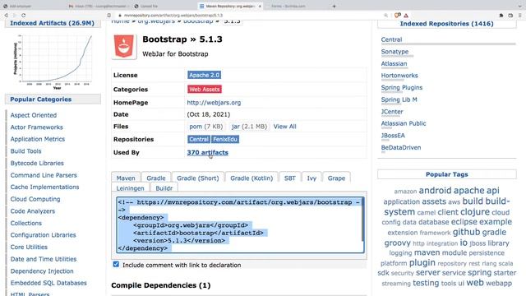Open the wallet icon in browser toolbar
Viewport: 526px width, 296px height.
click(x=510, y=16)
